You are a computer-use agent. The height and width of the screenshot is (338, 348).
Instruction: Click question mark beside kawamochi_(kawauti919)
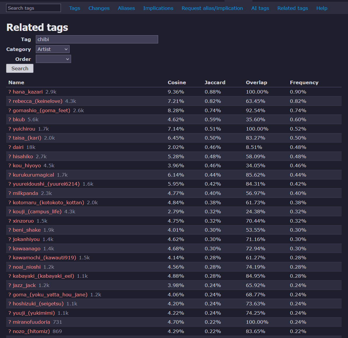[x=10, y=258]
